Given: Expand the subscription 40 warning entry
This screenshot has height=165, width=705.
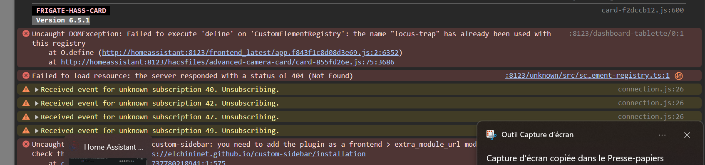Looking at the screenshot, I should point(37,89).
